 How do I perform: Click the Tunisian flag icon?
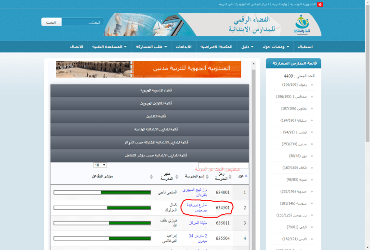tap(319, 4)
